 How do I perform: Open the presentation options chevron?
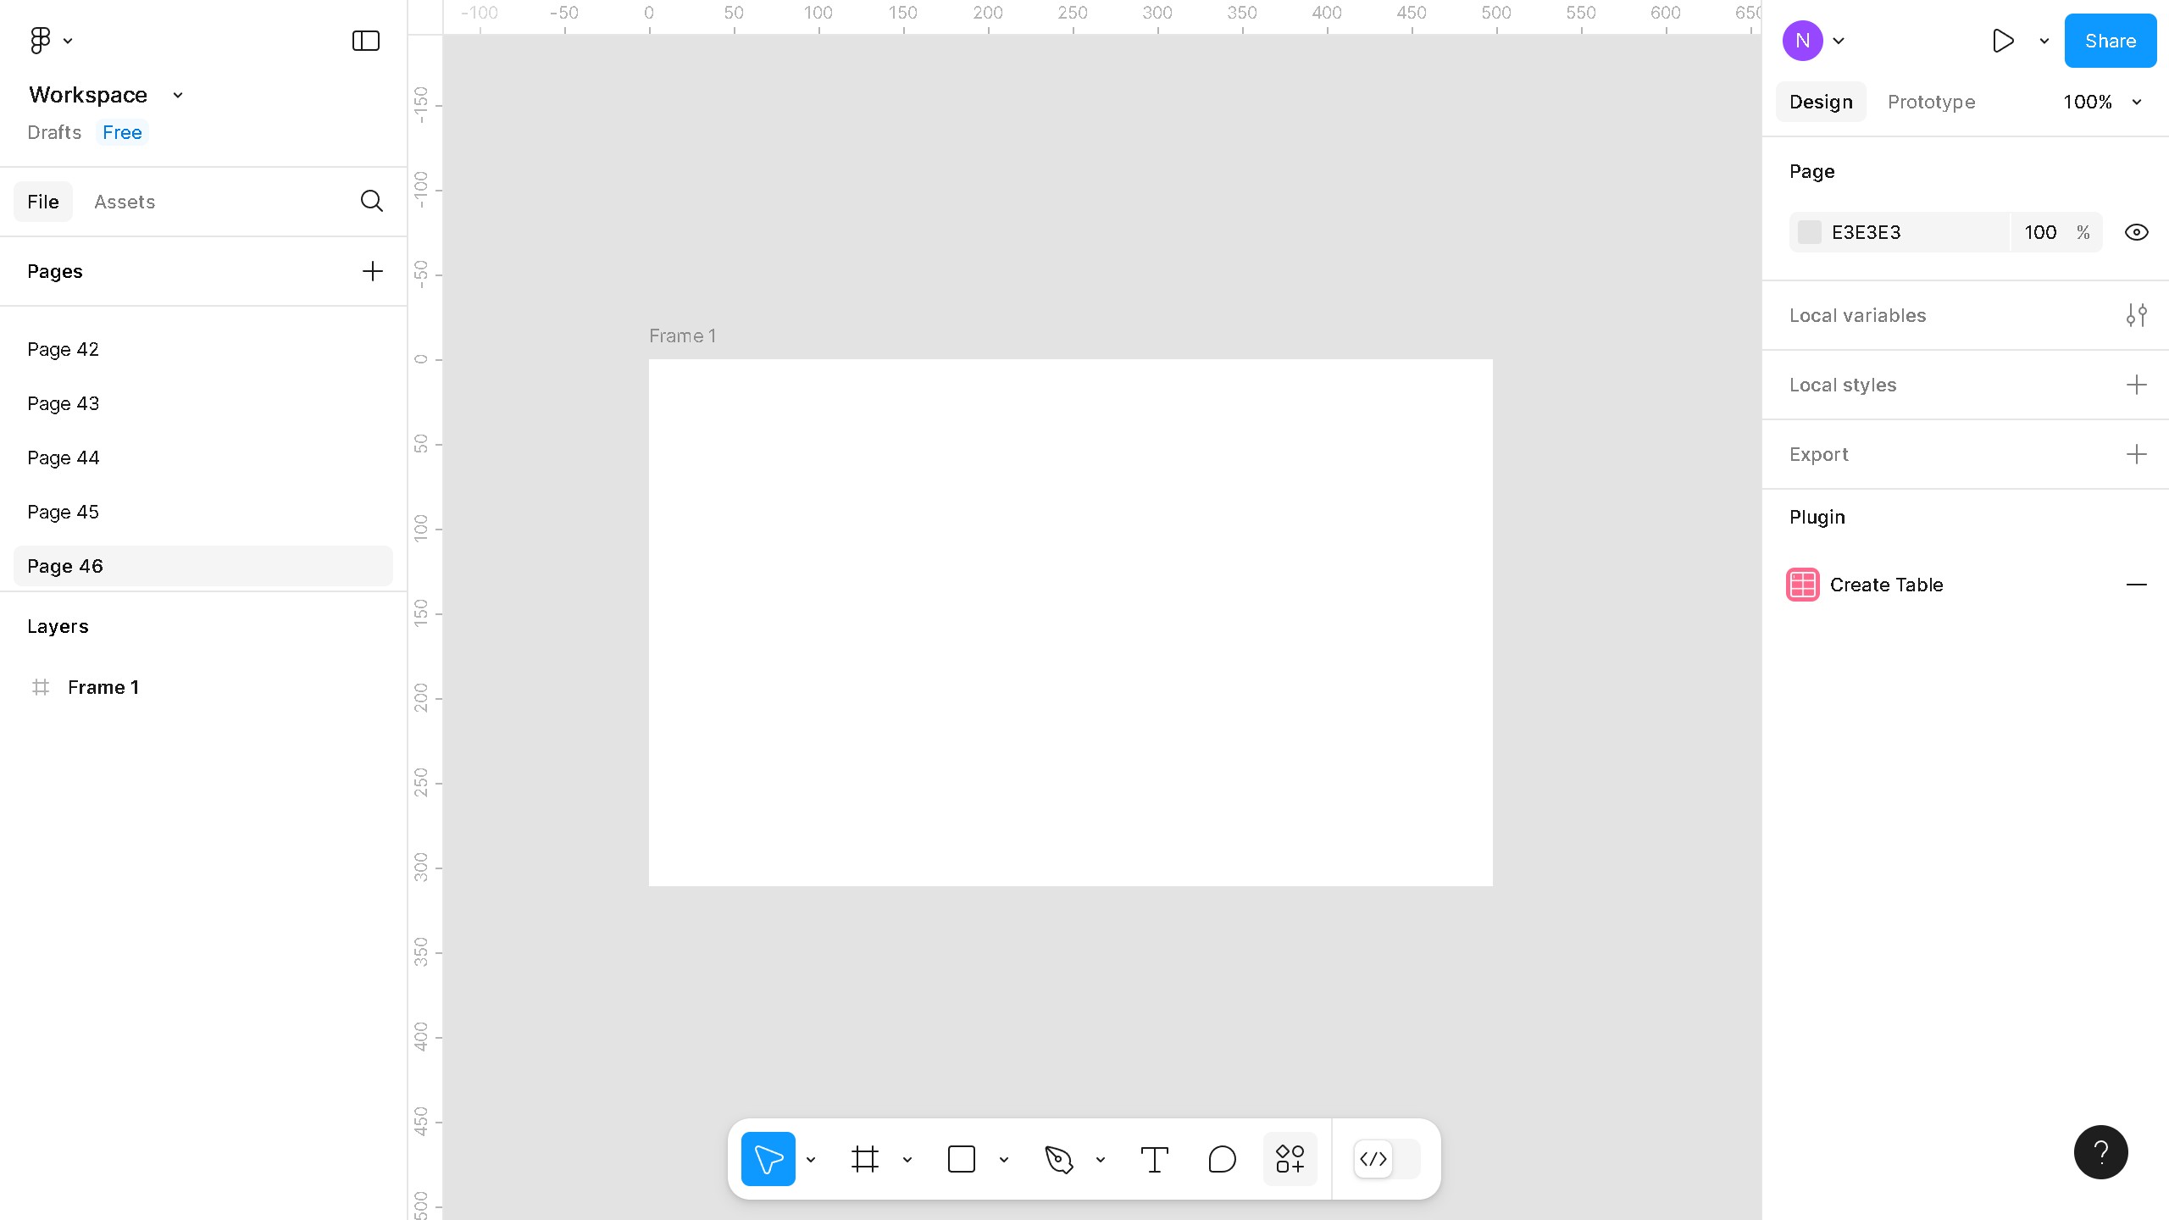coord(2042,40)
